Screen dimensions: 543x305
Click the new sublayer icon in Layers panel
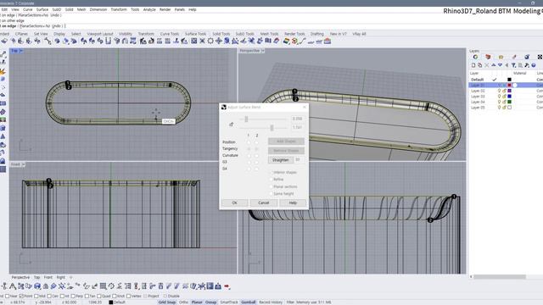coord(480,65)
